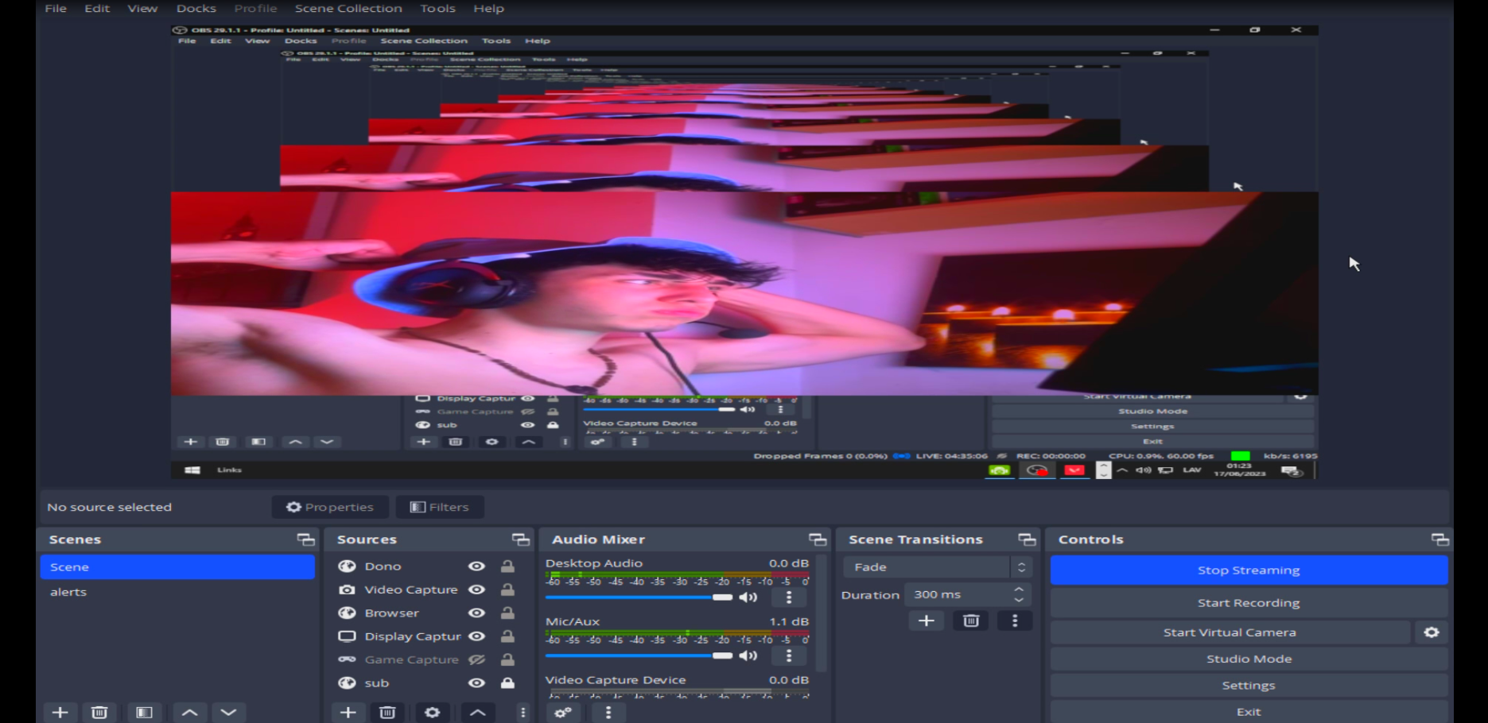Show the Game Capture source

pos(476,659)
